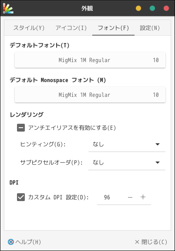Screen dimensions: 175x251
Task: Click the plus icon to increase DPI
Action: (x=143, y=197)
